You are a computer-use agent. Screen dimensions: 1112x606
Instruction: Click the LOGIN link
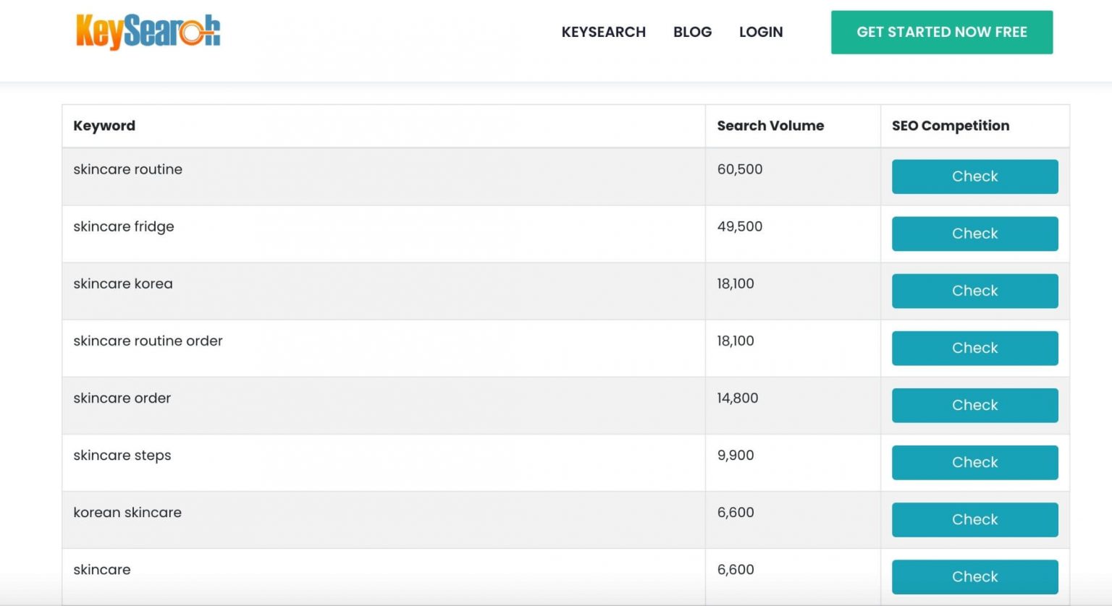click(x=760, y=32)
